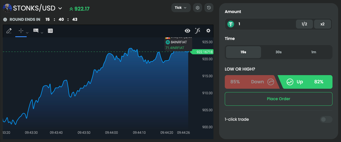Click the round info icon
The image size is (341, 142).
point(5,20)
